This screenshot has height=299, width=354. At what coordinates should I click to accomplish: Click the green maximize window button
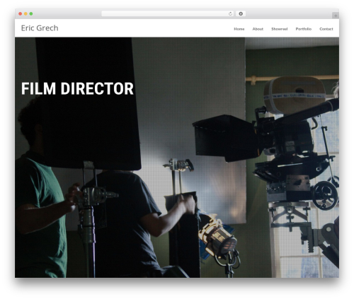pos(31,13)
